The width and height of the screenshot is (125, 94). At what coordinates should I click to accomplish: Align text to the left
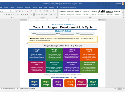coord(31,14)
